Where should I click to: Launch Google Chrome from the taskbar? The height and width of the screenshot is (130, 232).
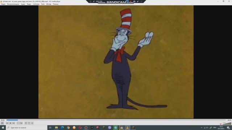click(x=68, y=127)
